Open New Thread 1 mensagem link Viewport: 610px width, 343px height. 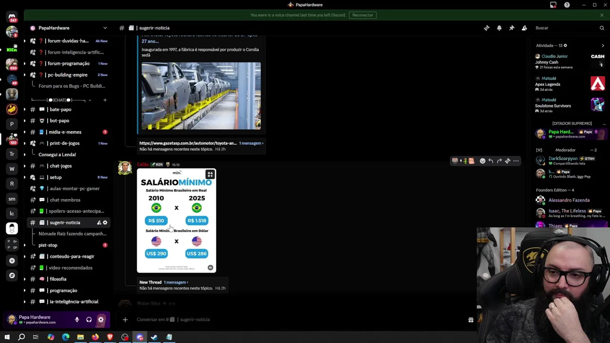pyautogui.click(x=176, y=282)
